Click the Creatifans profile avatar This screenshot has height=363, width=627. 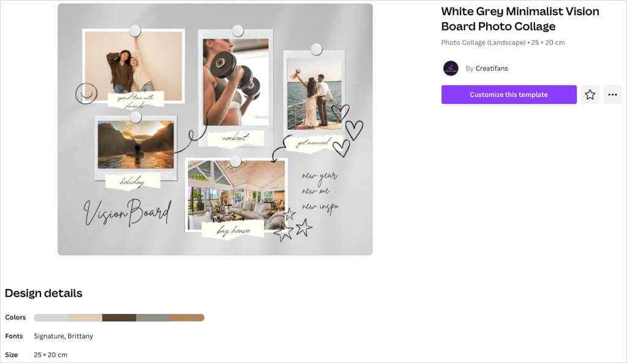pos(451,68)
